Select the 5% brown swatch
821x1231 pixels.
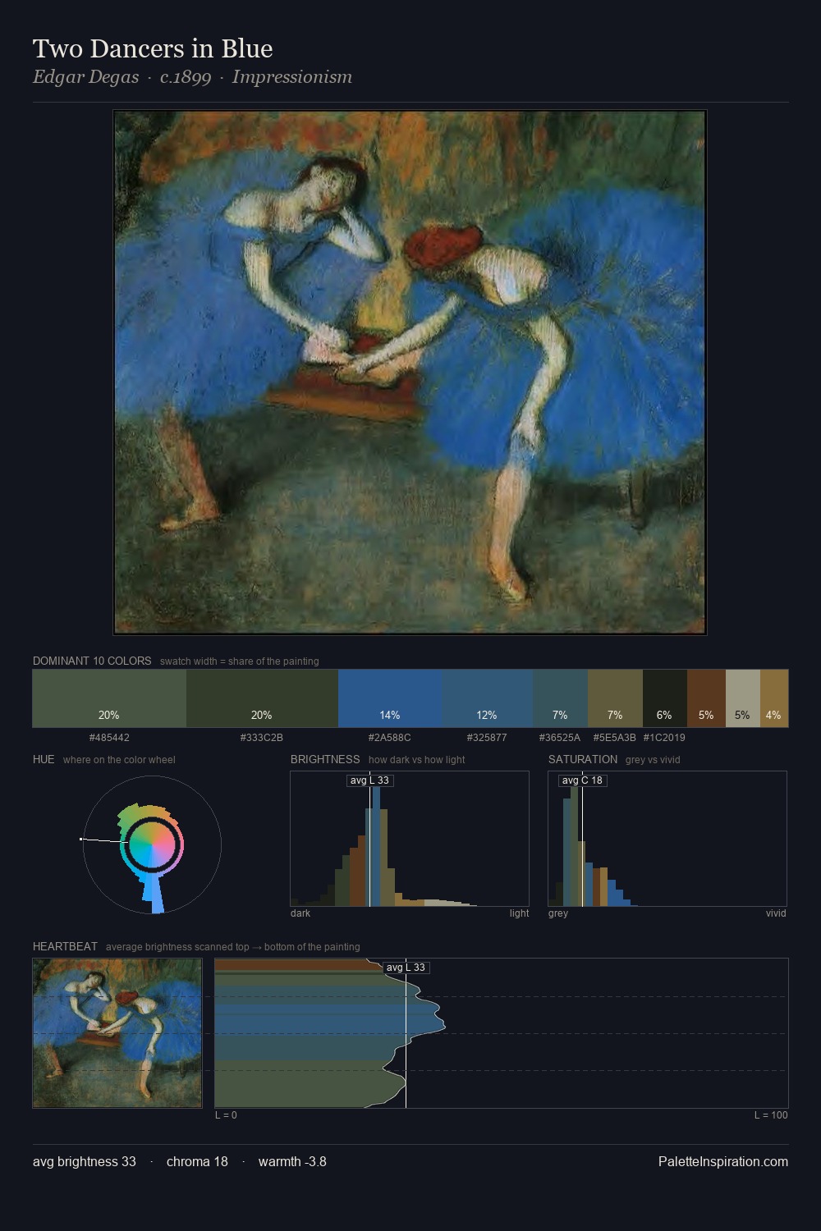(706, 698)
